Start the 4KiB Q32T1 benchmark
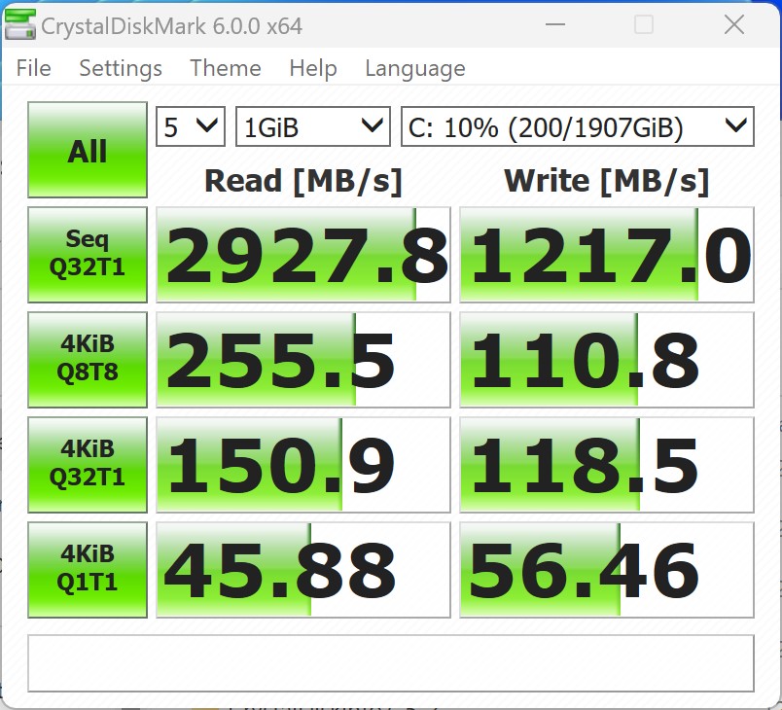 88,465
